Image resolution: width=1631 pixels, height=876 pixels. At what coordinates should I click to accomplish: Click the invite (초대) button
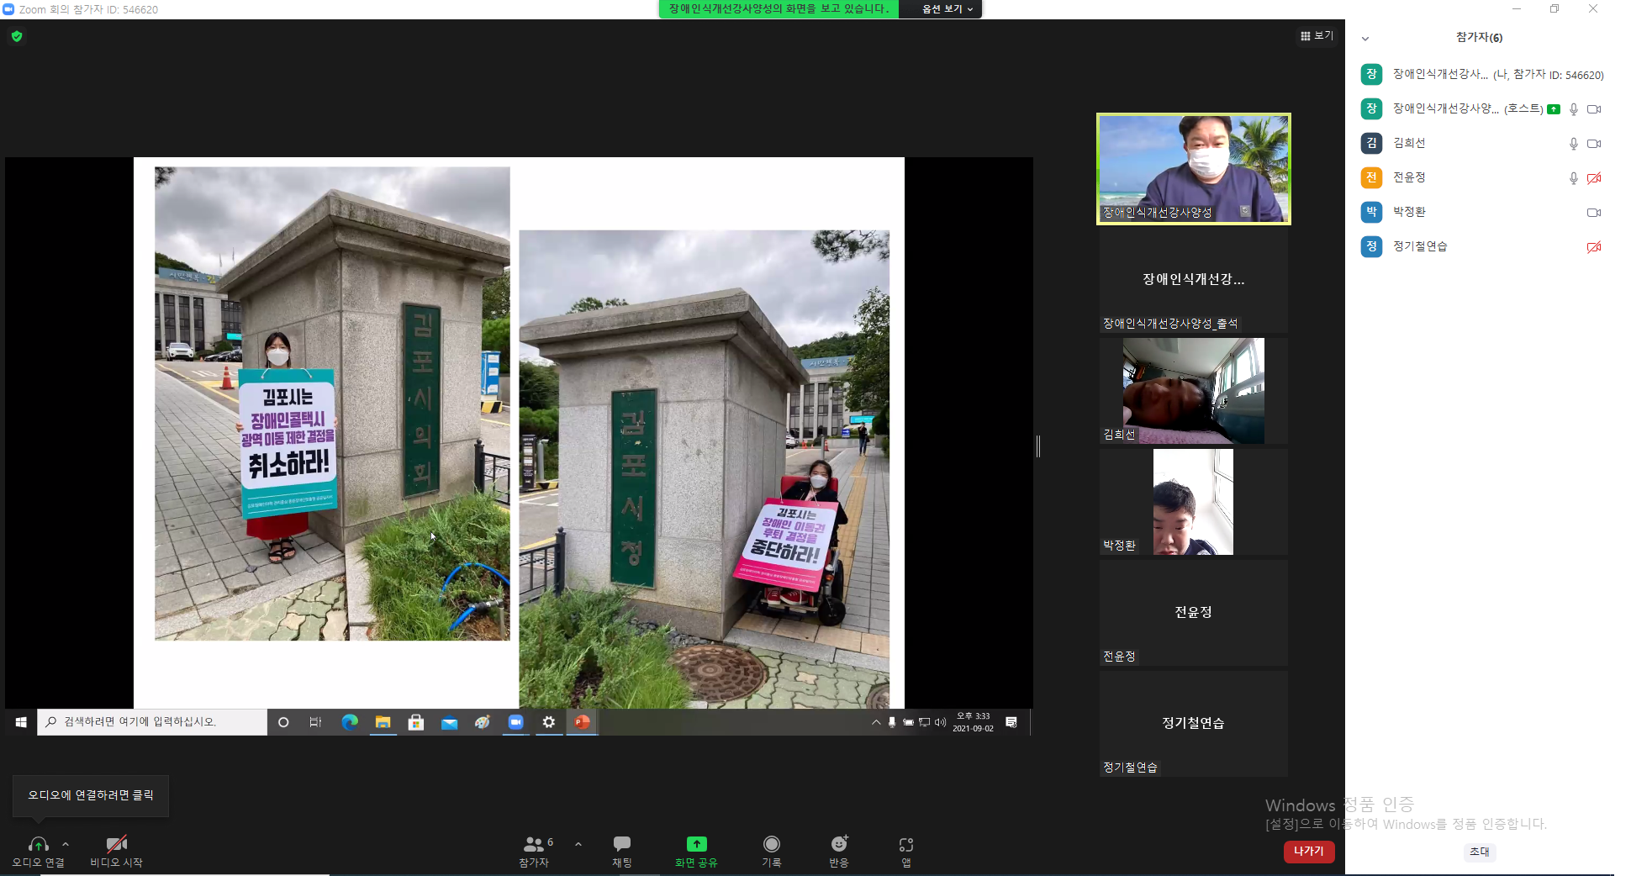click(1480, 852)
